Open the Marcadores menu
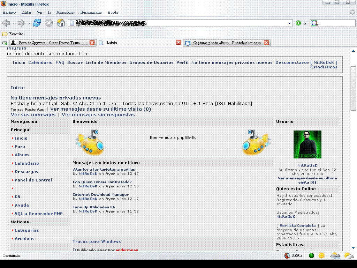The width and height of the screenshot is (357, 268). pyautogui.click(x=66, y=13)
